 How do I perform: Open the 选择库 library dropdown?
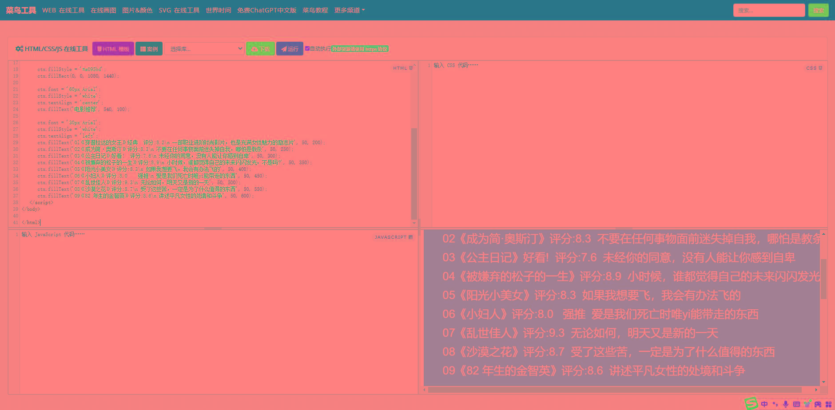pos(204,49)
